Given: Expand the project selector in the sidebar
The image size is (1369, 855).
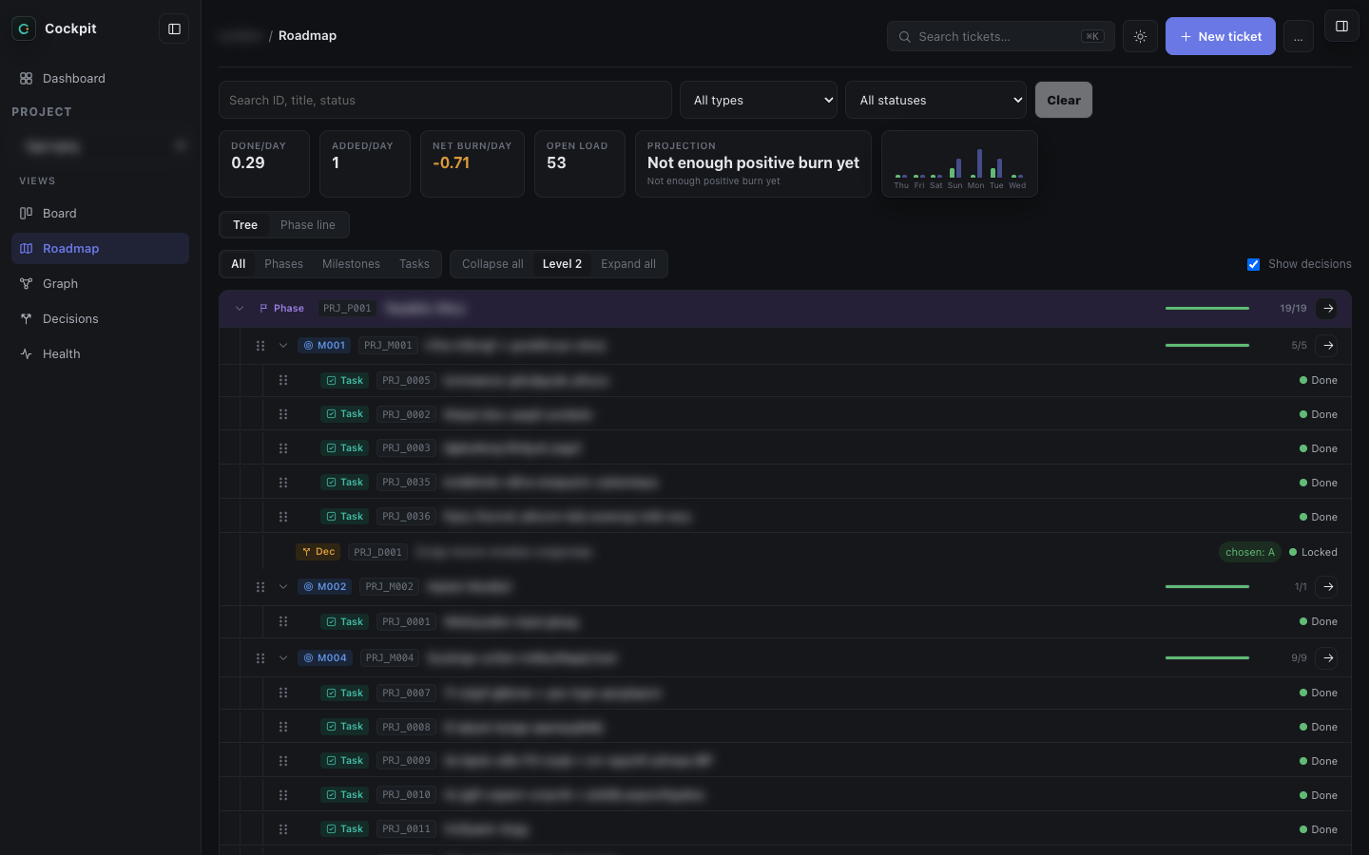Looking at the screenshot, I should point(100,146).
